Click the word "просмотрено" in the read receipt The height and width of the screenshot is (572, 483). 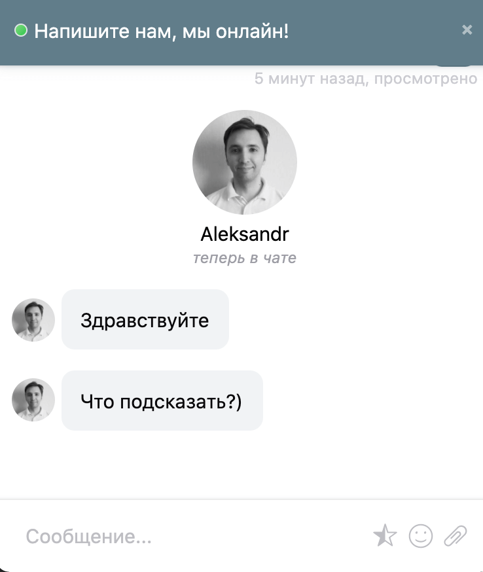click(425, 79)
